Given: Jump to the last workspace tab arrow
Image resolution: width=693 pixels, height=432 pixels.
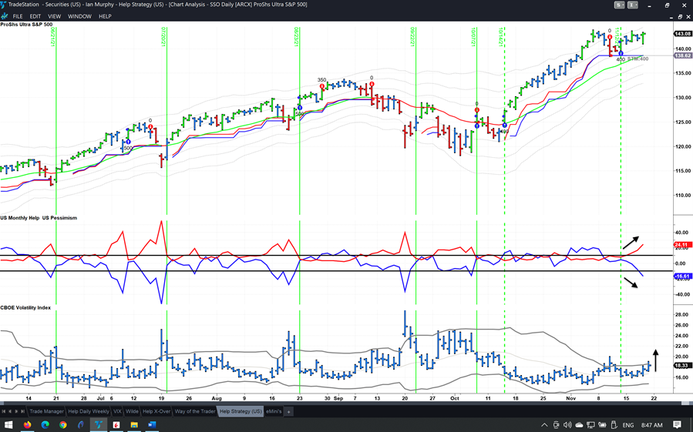Looking at the screenshot, I should click(x=22, y=412).
